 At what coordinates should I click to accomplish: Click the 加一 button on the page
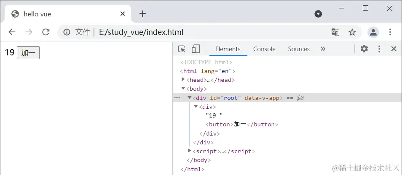pyautogui.click(x=28, y=52)
